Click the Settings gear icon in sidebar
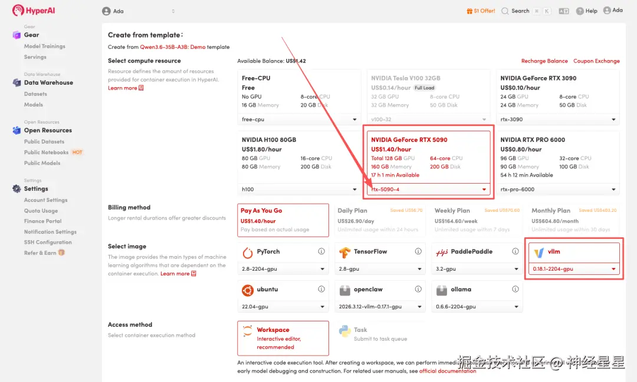Viewport: 637px width, 382px height. [x=17, y=188]
